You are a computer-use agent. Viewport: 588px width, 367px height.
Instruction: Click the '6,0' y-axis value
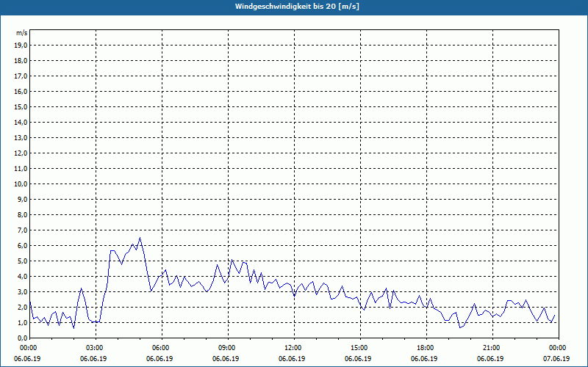click(x=22, y=246)
